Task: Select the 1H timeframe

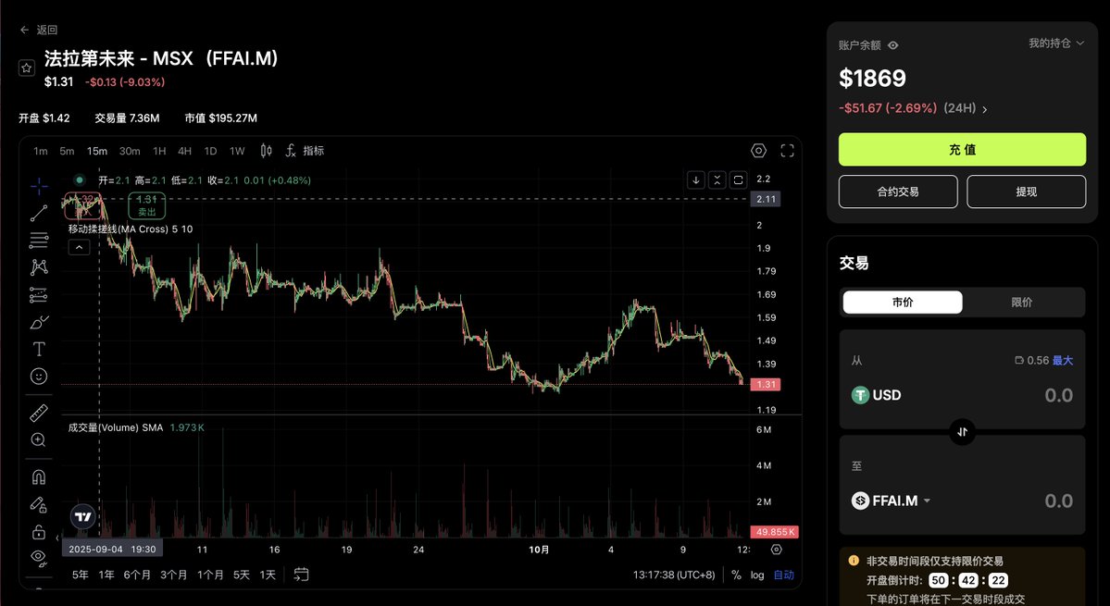Action: [159, 151]
